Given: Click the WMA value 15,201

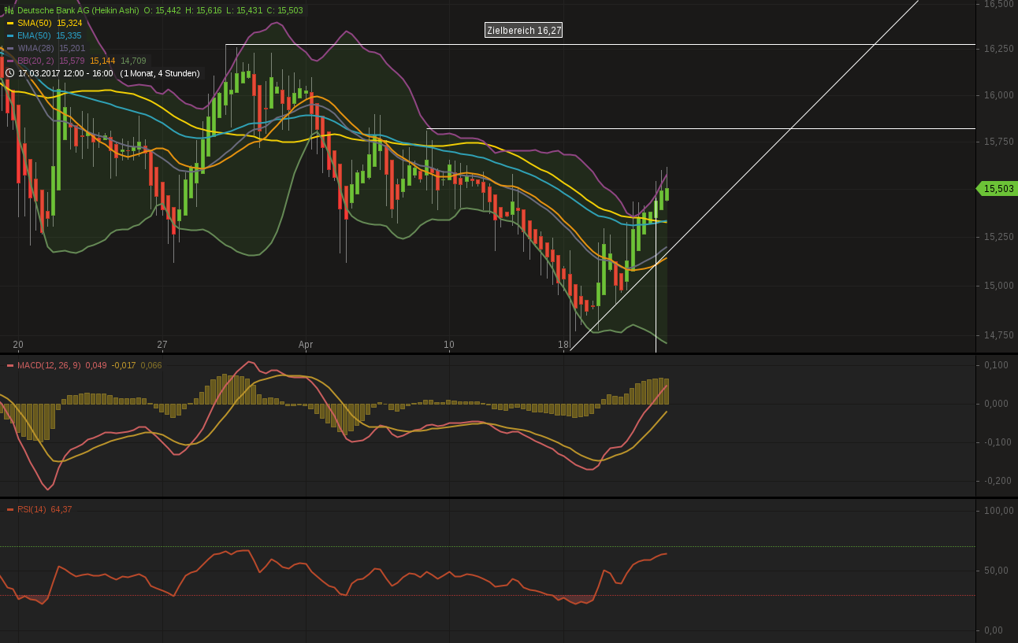Looking at the screenshot, I should pyautogui.click(x=72, y=48).
